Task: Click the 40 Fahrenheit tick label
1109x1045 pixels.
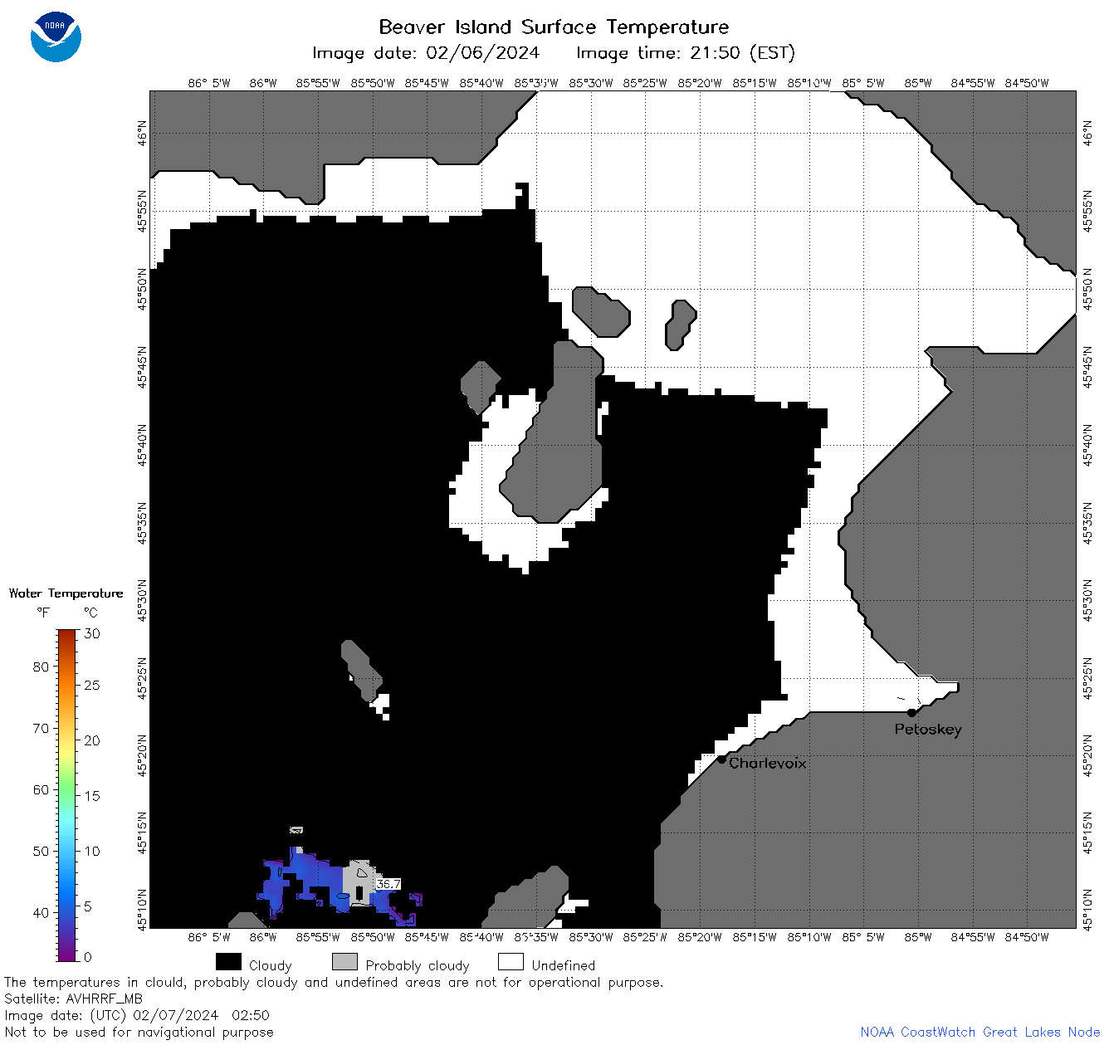Action: pos(41,912)
